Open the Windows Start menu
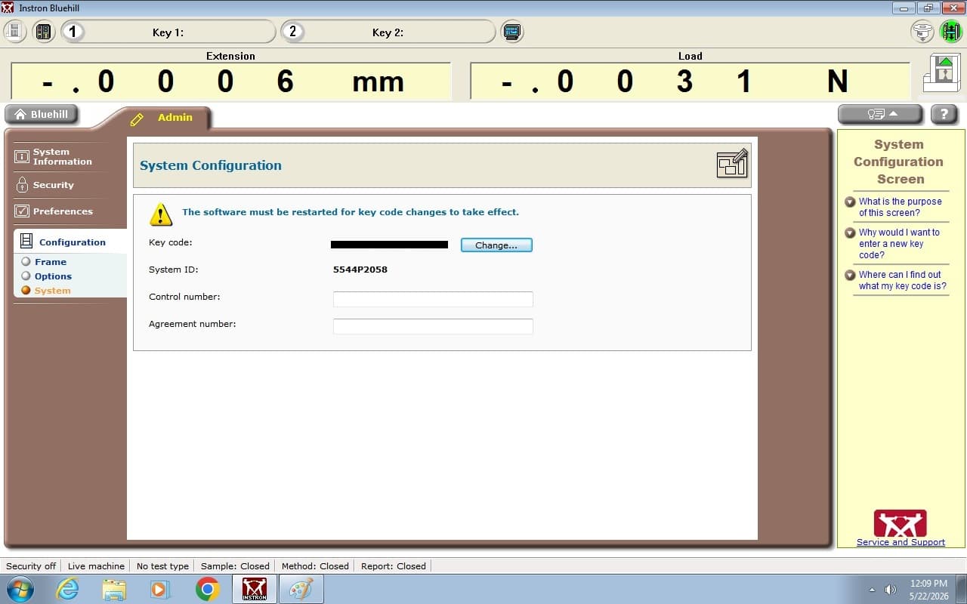 20,589
